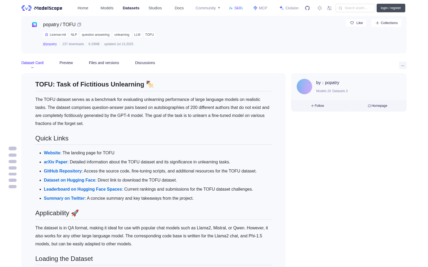This screenshot has width=428, height=267.
Task: Click popatry's gradient avatar thumbnail
Action: tap(304, 87)
